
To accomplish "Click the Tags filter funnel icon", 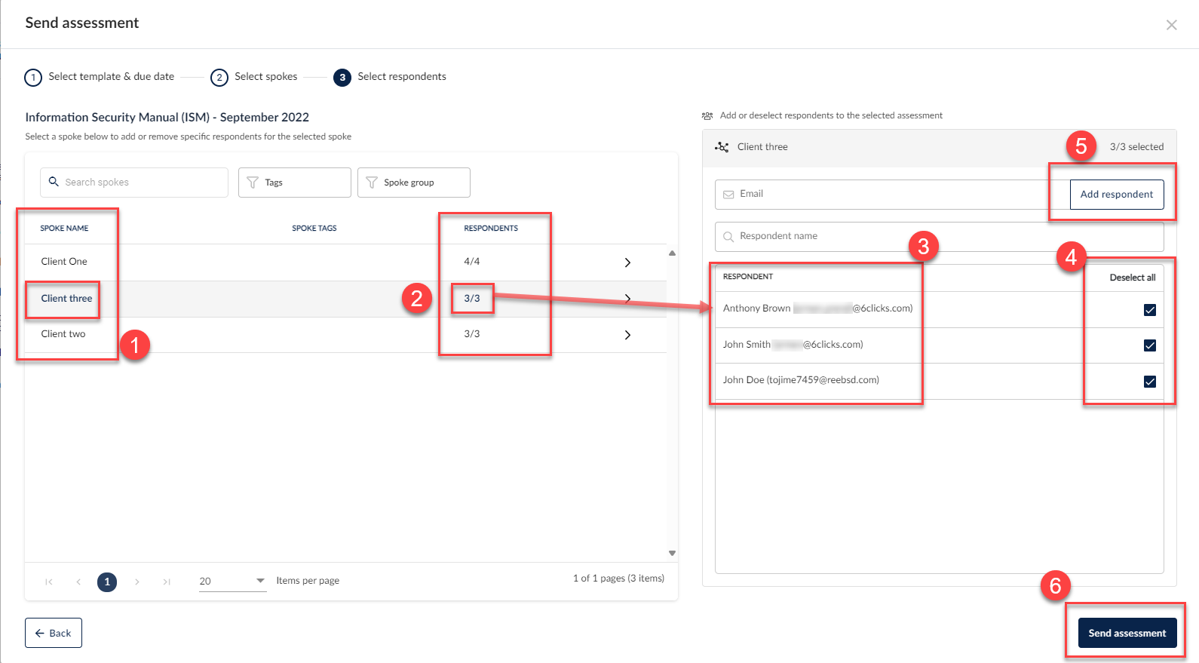I will tap(253, 183).
